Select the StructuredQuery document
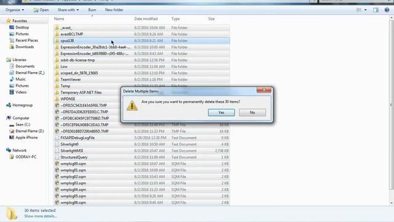Image resolution: width=394 pixels, height=222 pixels. tap(74, 157)
